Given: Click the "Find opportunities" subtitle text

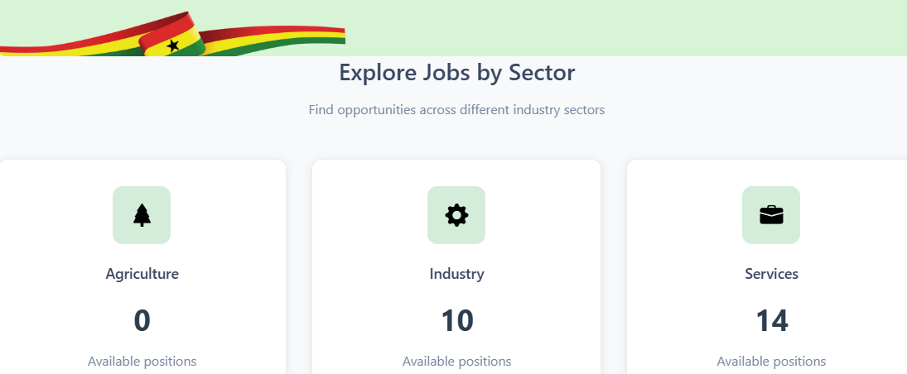Looking at the screenshot, I should pos(456,110).
